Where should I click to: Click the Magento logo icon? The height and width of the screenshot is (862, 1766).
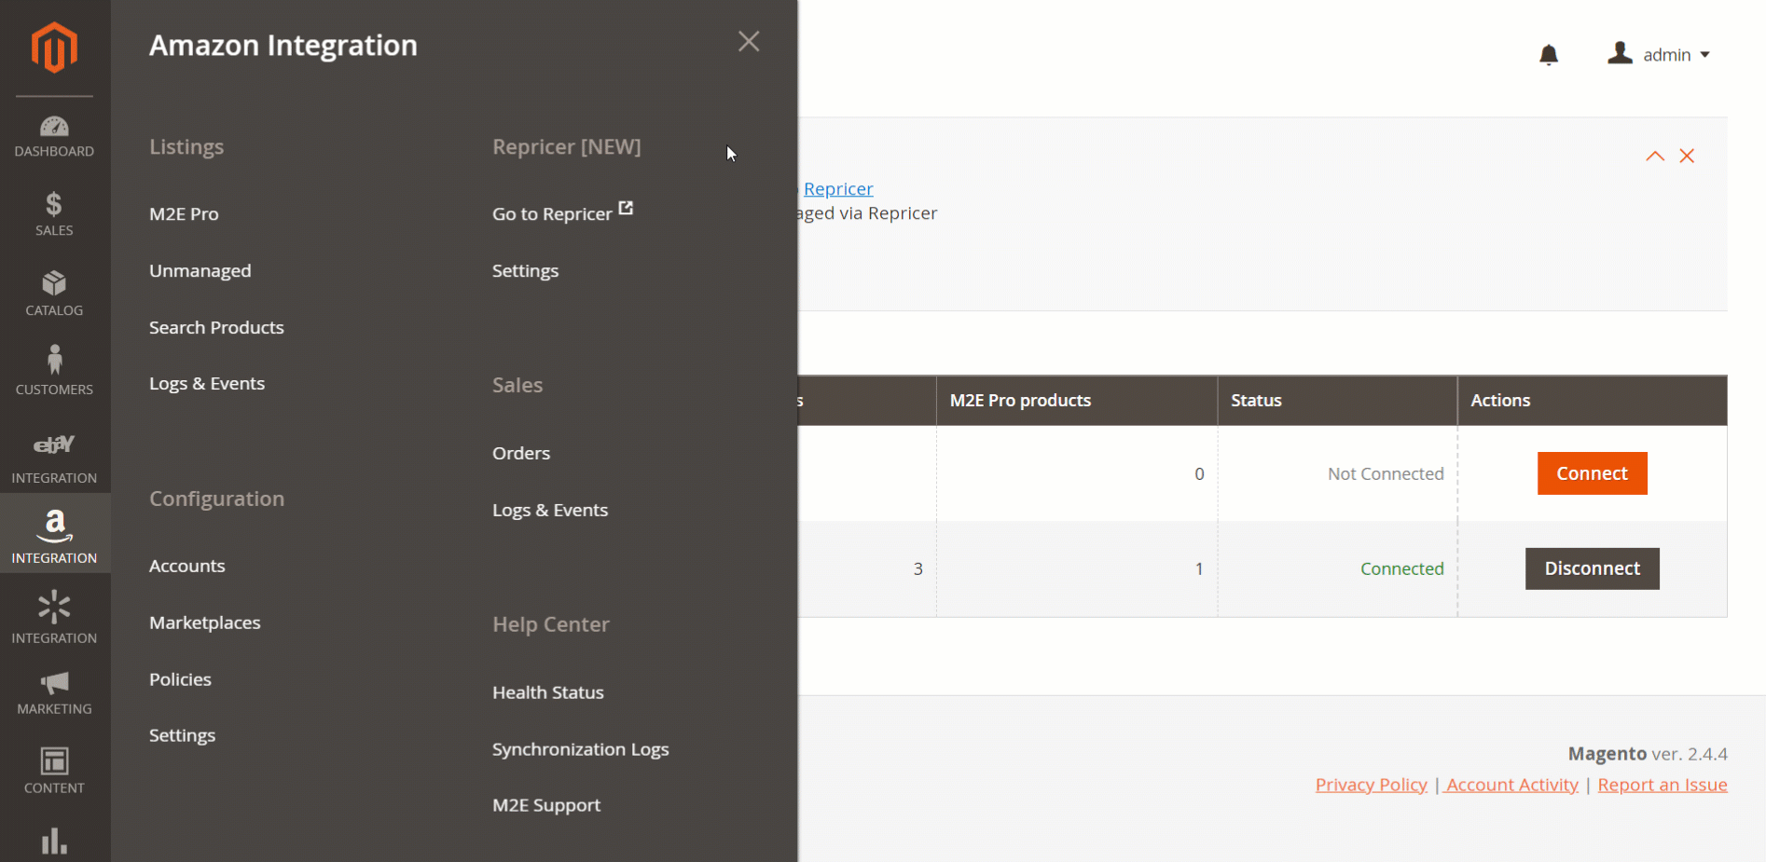pos(54,48)
